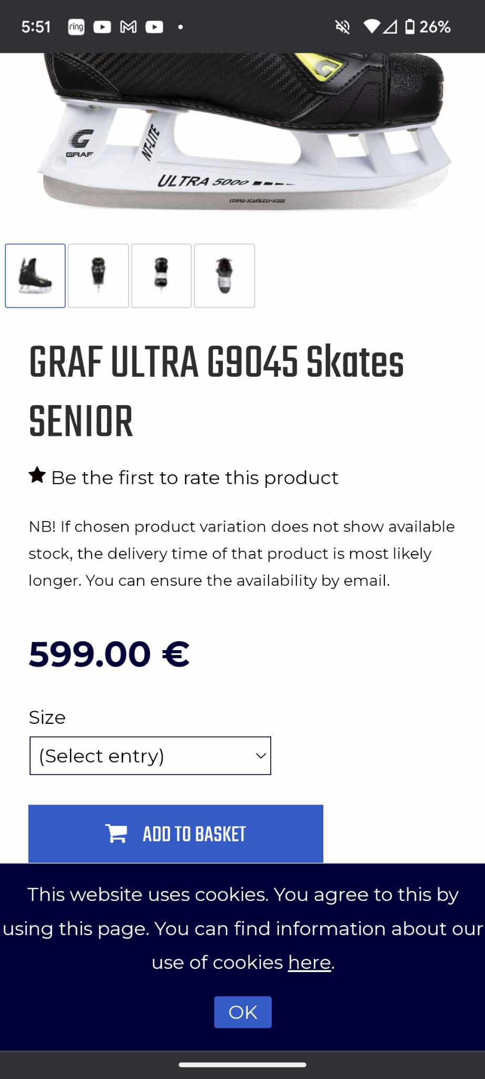The height and width of the screenshot is (1079, 485).
Task: Click "Be the first to rate this product"
Action: pyautogui.click(x=195, y=477)
